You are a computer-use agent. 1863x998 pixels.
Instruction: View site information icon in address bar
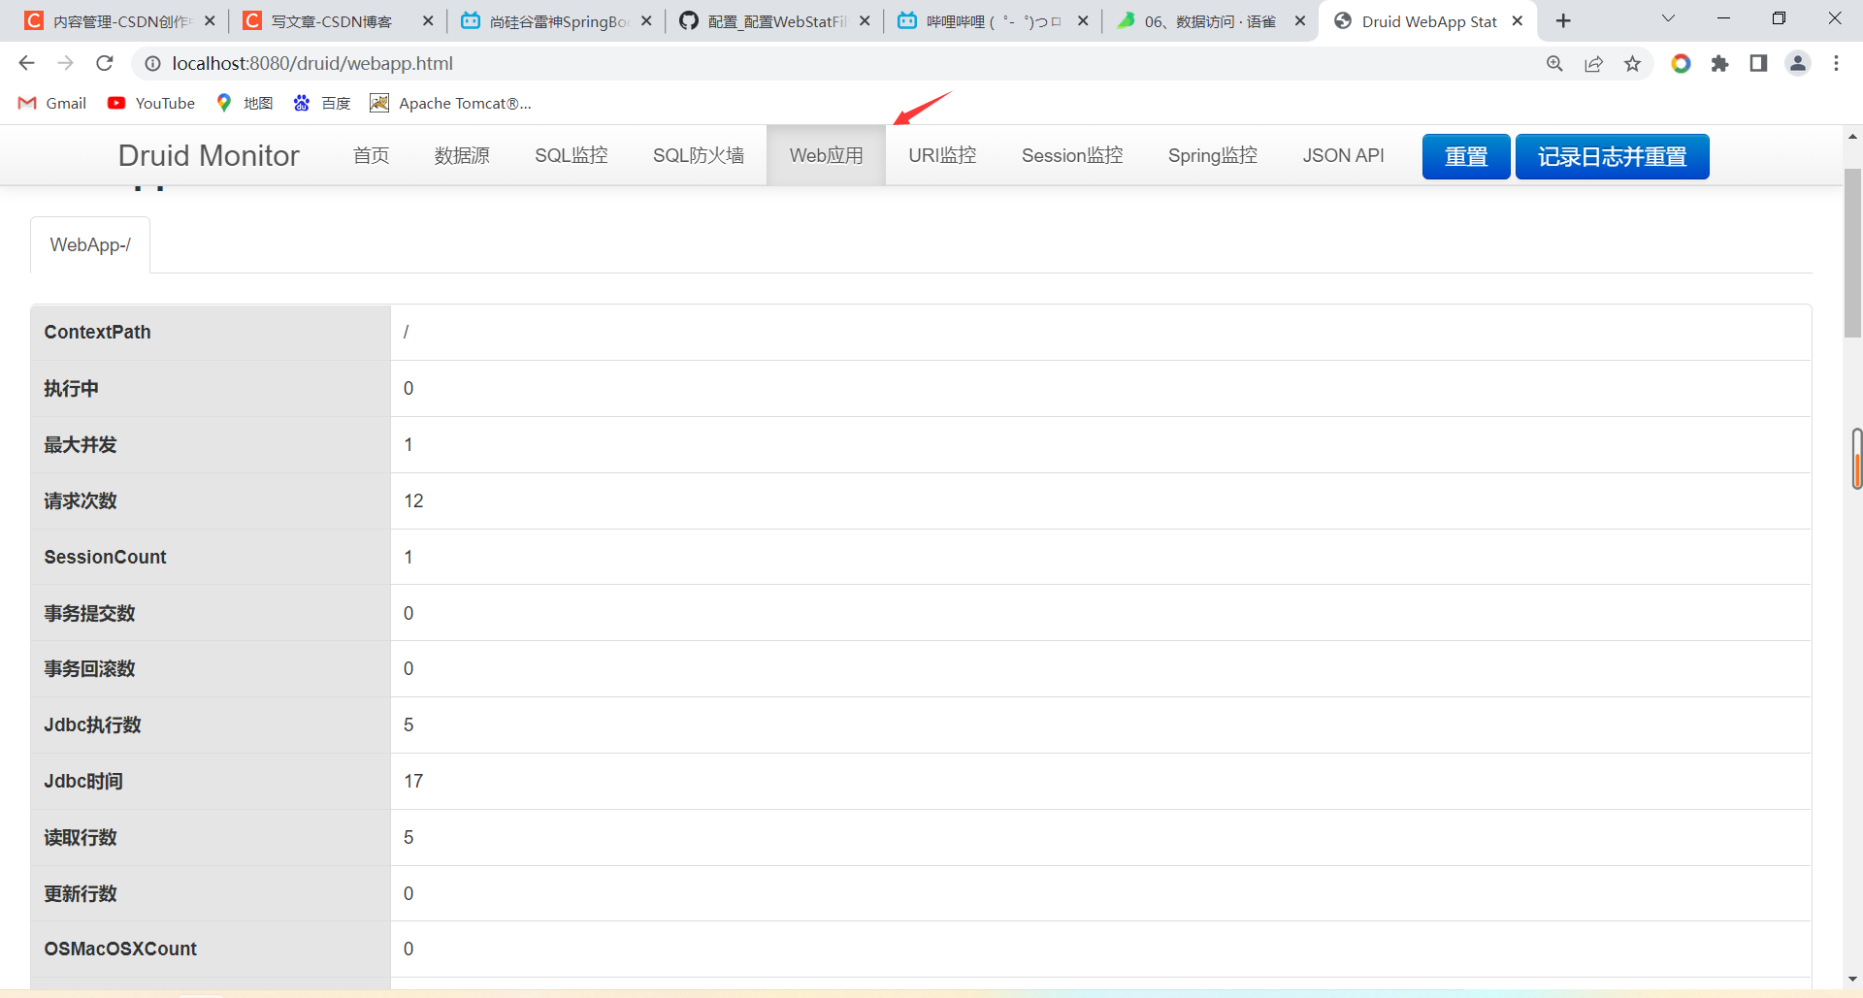point(152,63)
